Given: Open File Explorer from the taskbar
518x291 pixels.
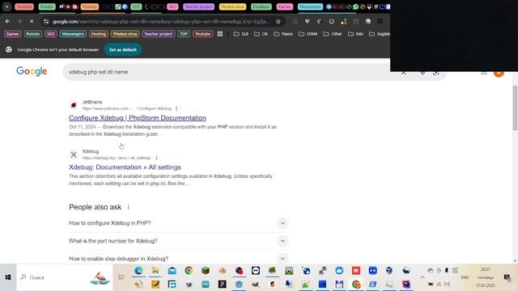Looking at the screenshot, I should point(155,271).
